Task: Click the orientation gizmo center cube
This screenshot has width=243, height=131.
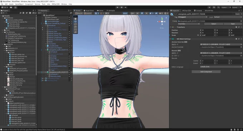Action: [162, 21]
